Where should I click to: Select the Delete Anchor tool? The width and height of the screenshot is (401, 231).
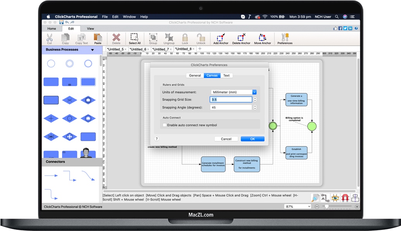pos(241,38)
